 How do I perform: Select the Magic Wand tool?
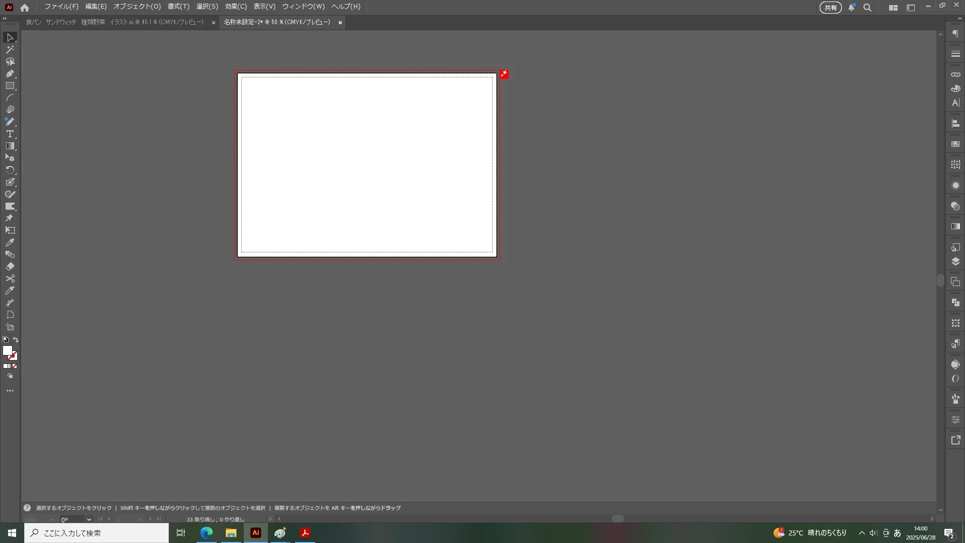[x=10, y=49]
